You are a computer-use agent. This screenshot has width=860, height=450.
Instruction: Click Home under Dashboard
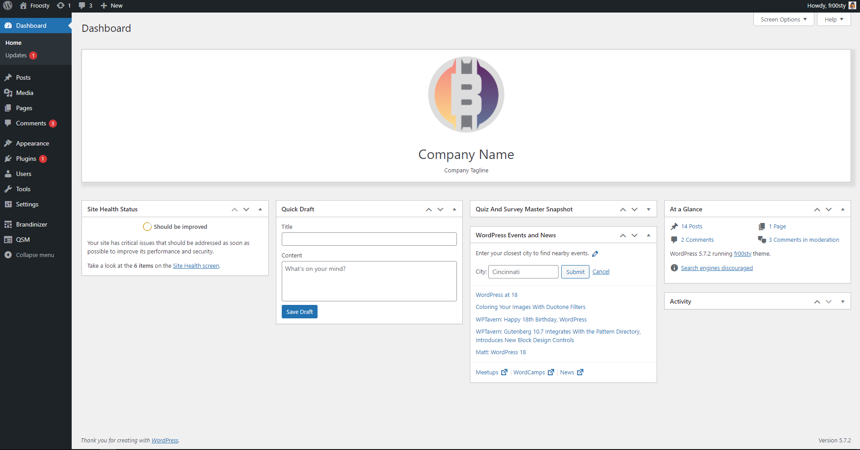pos(13,43)
